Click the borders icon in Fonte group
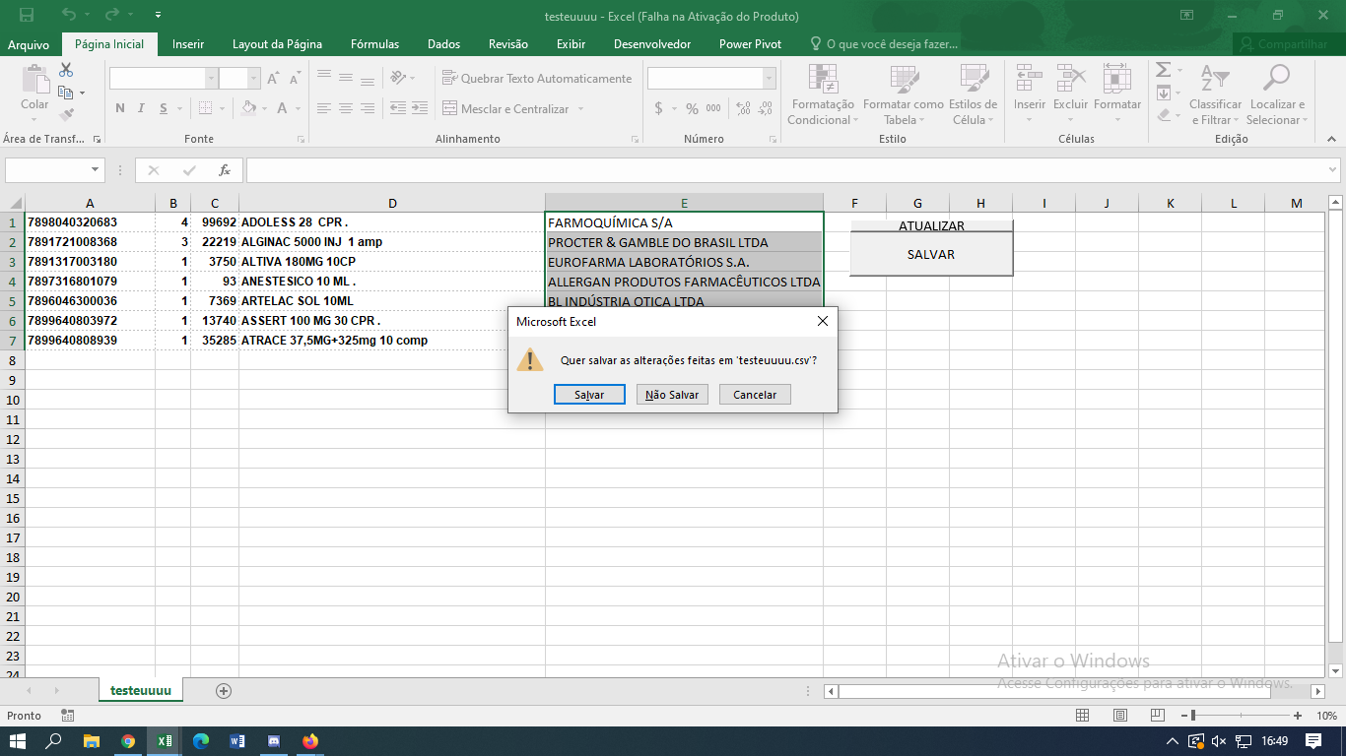The height and width of the screenshot is (756, 1346). point(205,108)
